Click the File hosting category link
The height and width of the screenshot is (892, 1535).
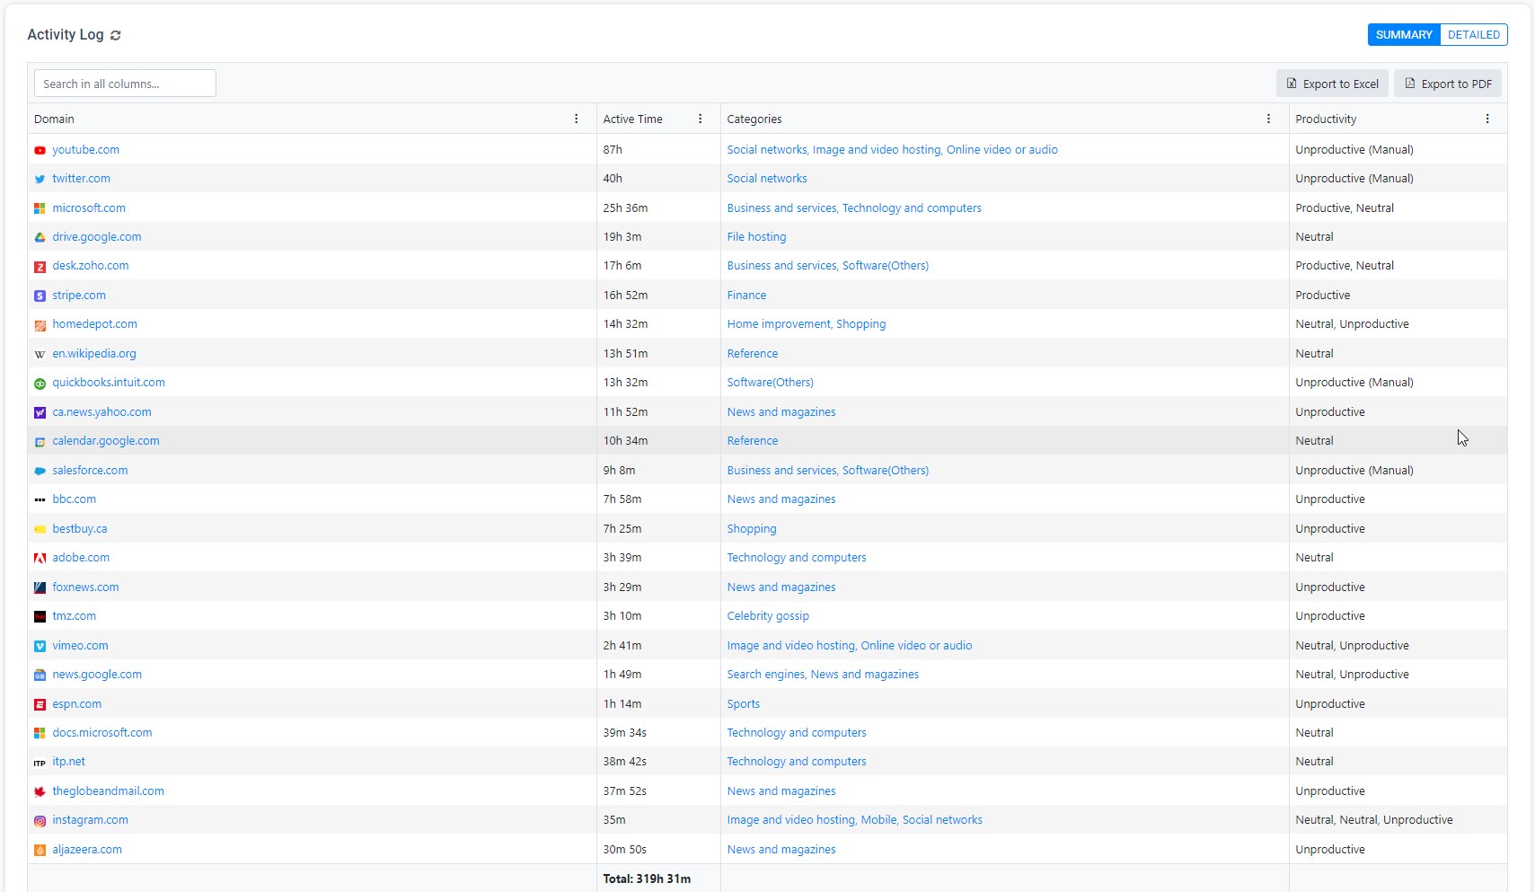(756, 237)
